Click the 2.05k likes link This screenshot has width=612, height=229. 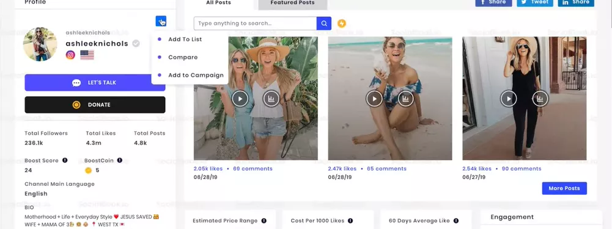[208, 169]
